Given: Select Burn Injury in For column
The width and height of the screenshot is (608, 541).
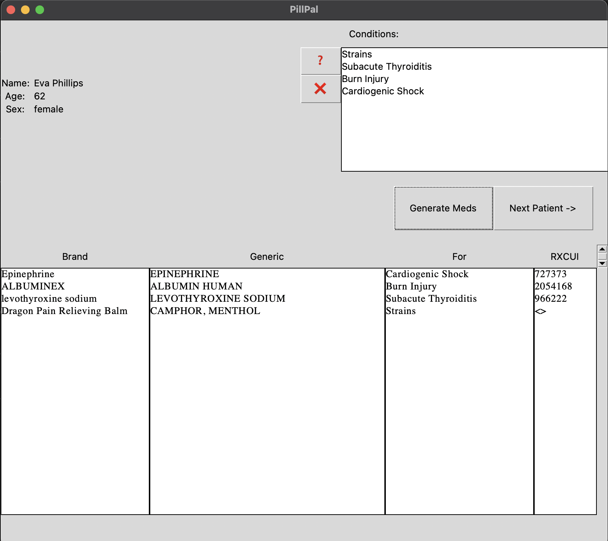Looking at the screenshot, I should point(411,286).
